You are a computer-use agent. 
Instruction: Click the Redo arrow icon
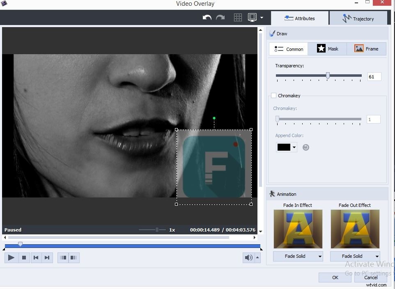[x=220, y=18]
